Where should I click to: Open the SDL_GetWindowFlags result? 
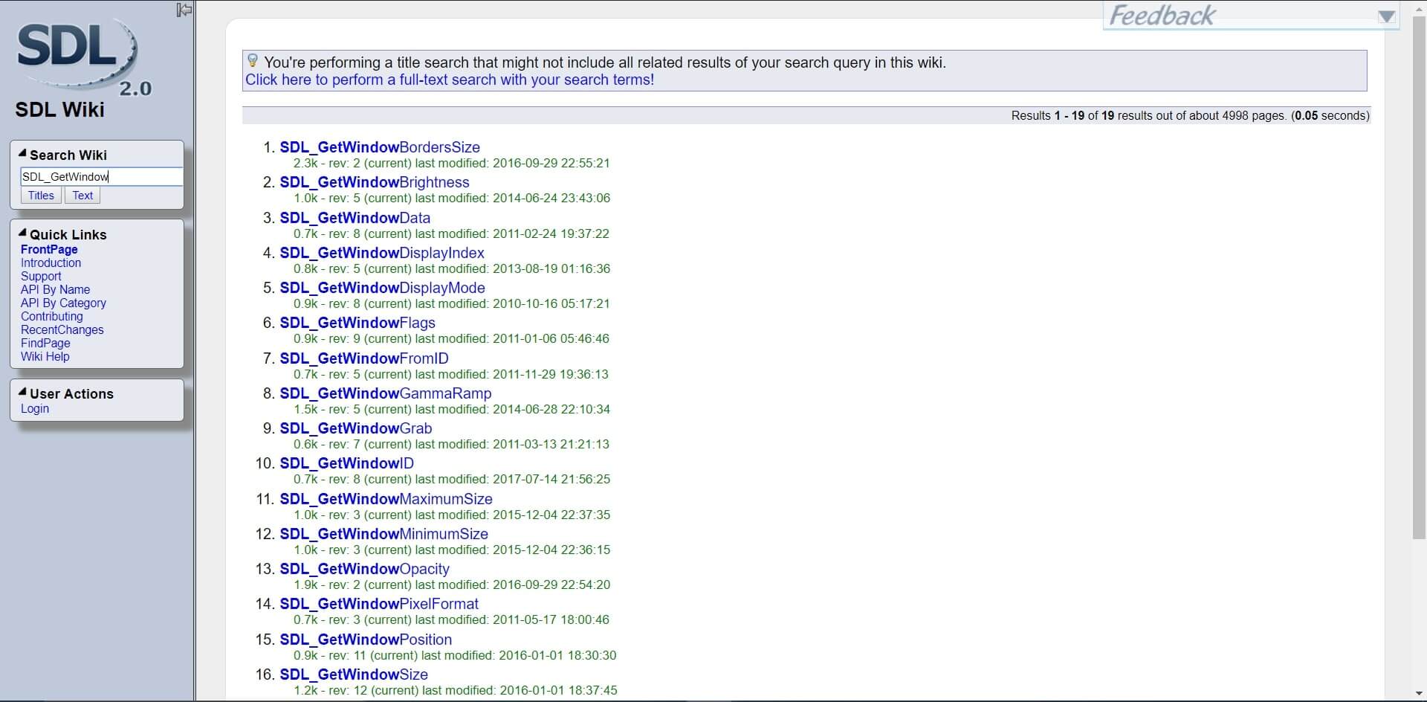(357, 323)
